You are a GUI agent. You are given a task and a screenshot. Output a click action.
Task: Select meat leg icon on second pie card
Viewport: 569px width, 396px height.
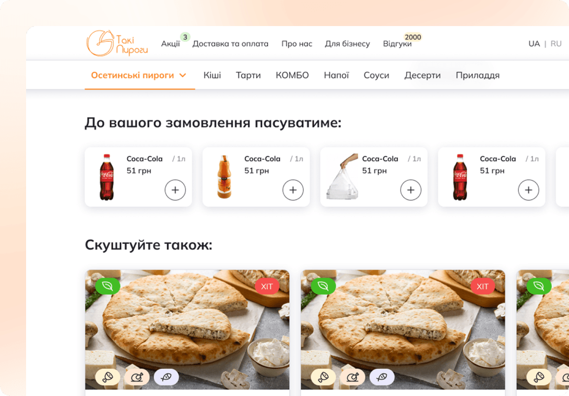(323, 377)
